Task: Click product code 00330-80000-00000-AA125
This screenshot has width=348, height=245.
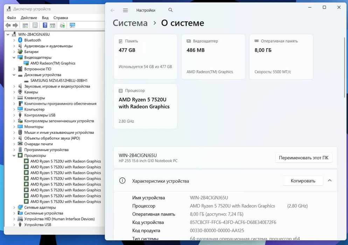Action: tap(217, 231)
